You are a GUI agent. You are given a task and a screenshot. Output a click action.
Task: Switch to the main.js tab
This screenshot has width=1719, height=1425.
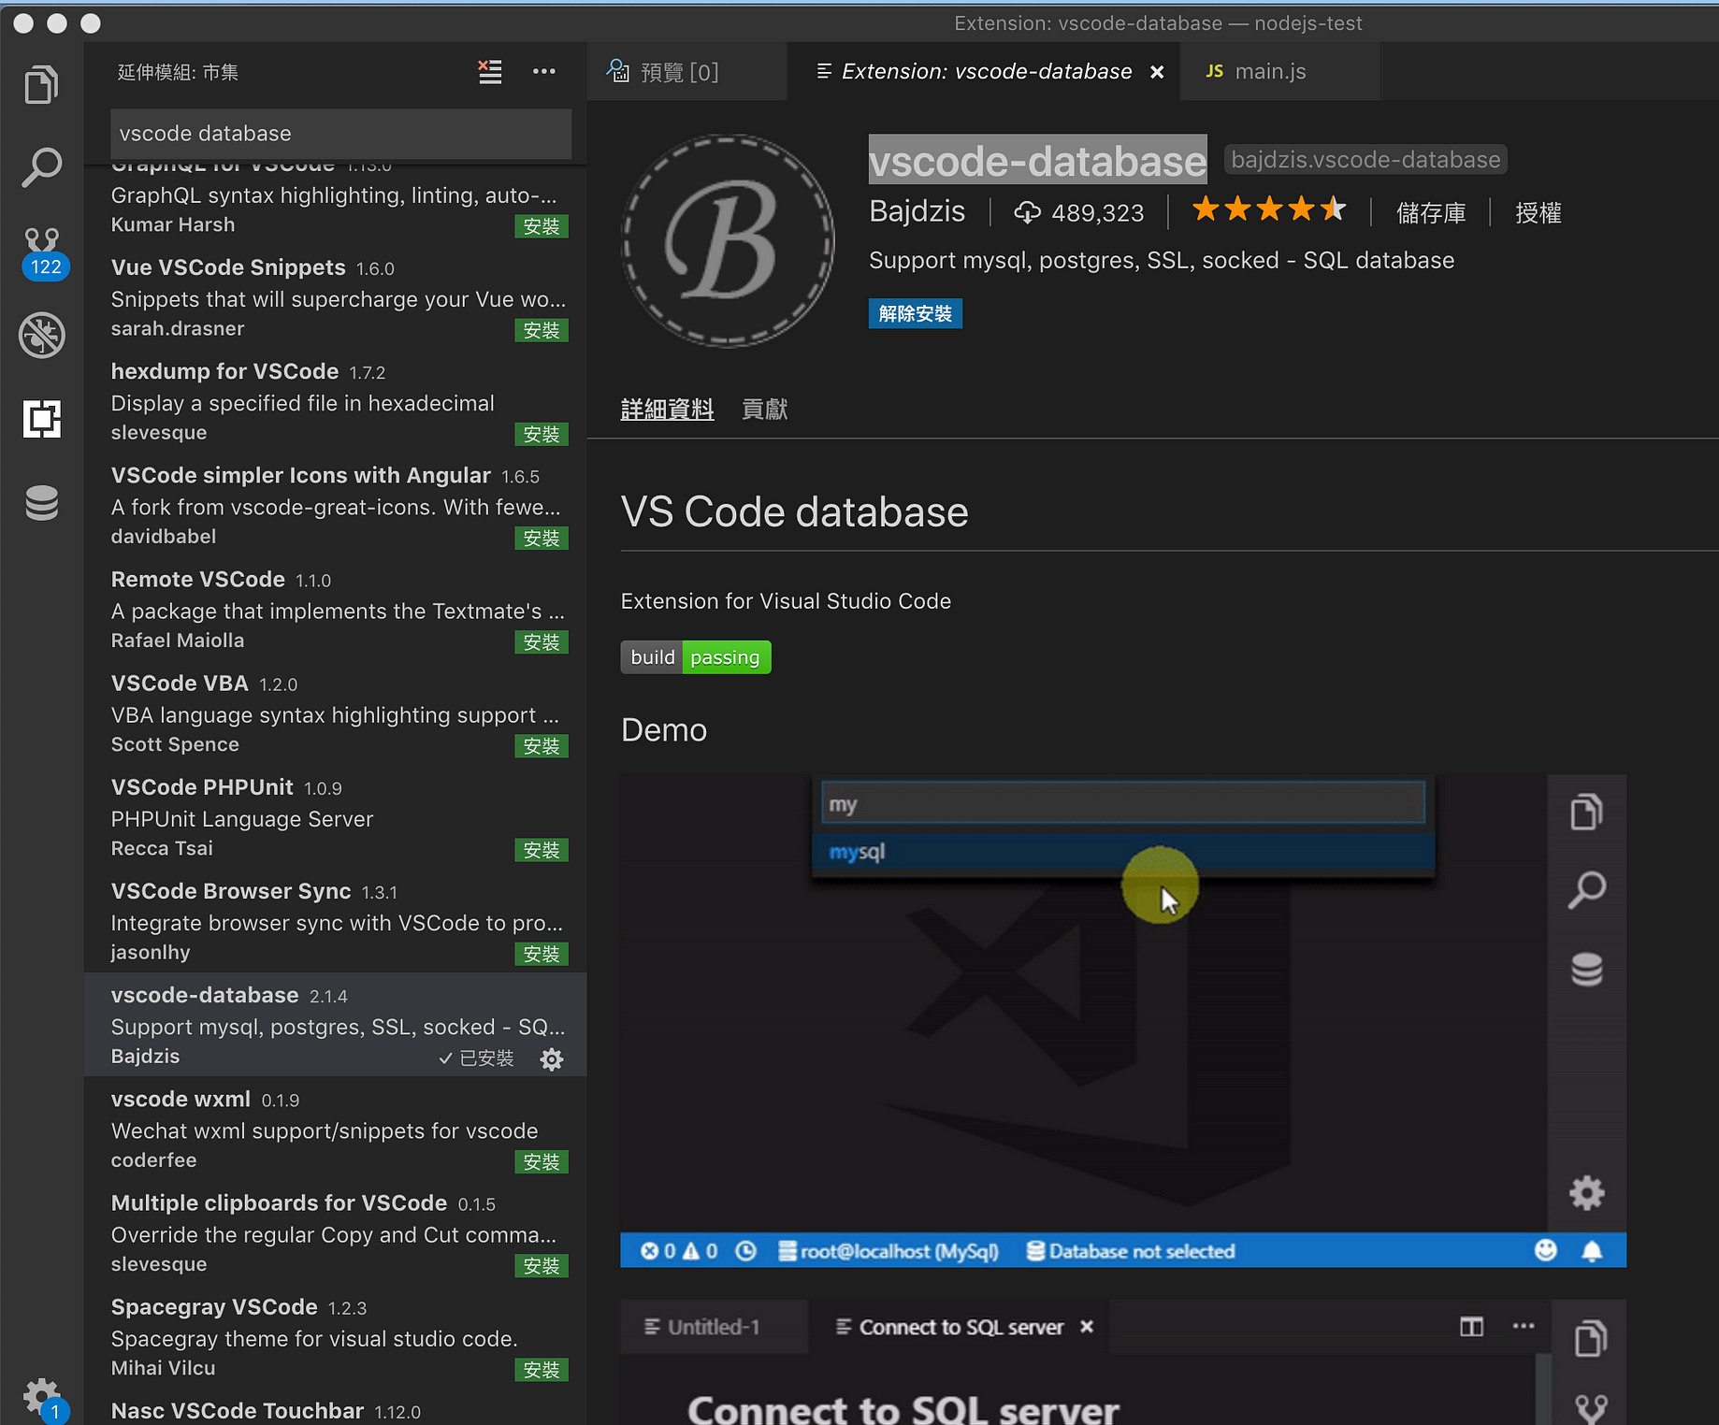click(1278, 72)
